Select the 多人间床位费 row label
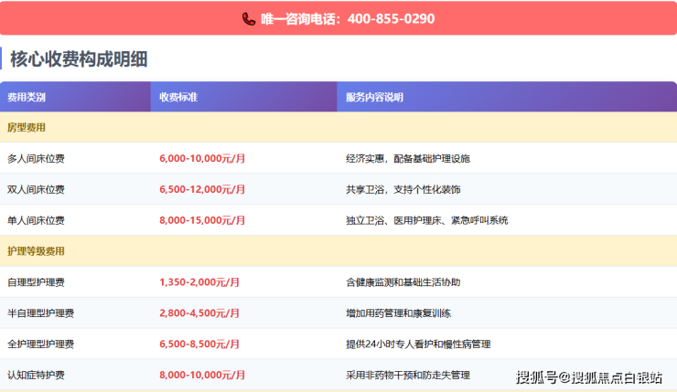The height and width of the screenshot is (392, 677). click(36, 159)
